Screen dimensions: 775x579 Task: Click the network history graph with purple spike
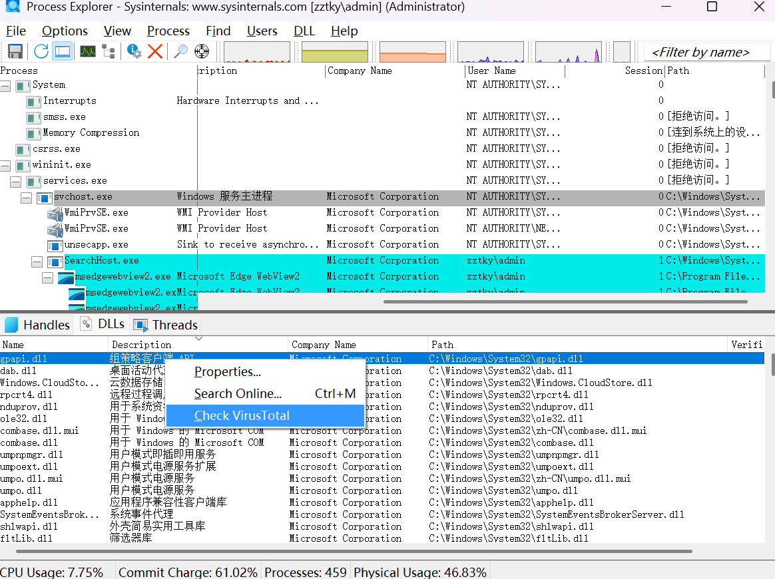(x=569, y=52)
